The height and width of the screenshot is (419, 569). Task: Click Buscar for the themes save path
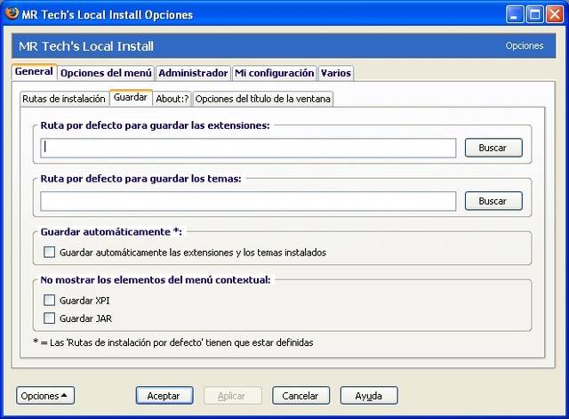[493, 201]
